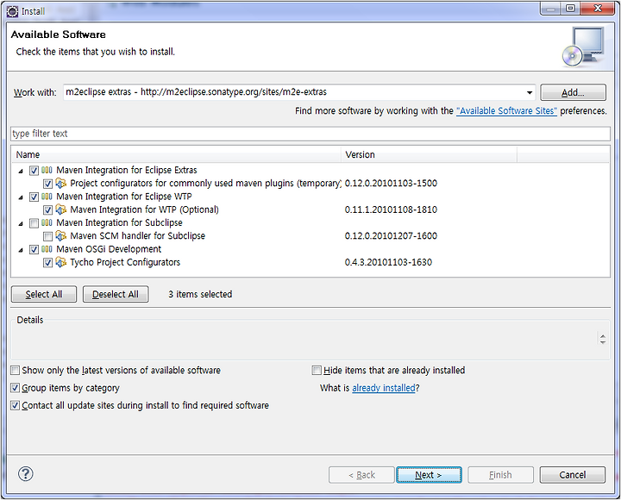Select version 0.4.3.20101103-1630 cell
Viewport: 621px width, 500px height.
coord(388,262)
